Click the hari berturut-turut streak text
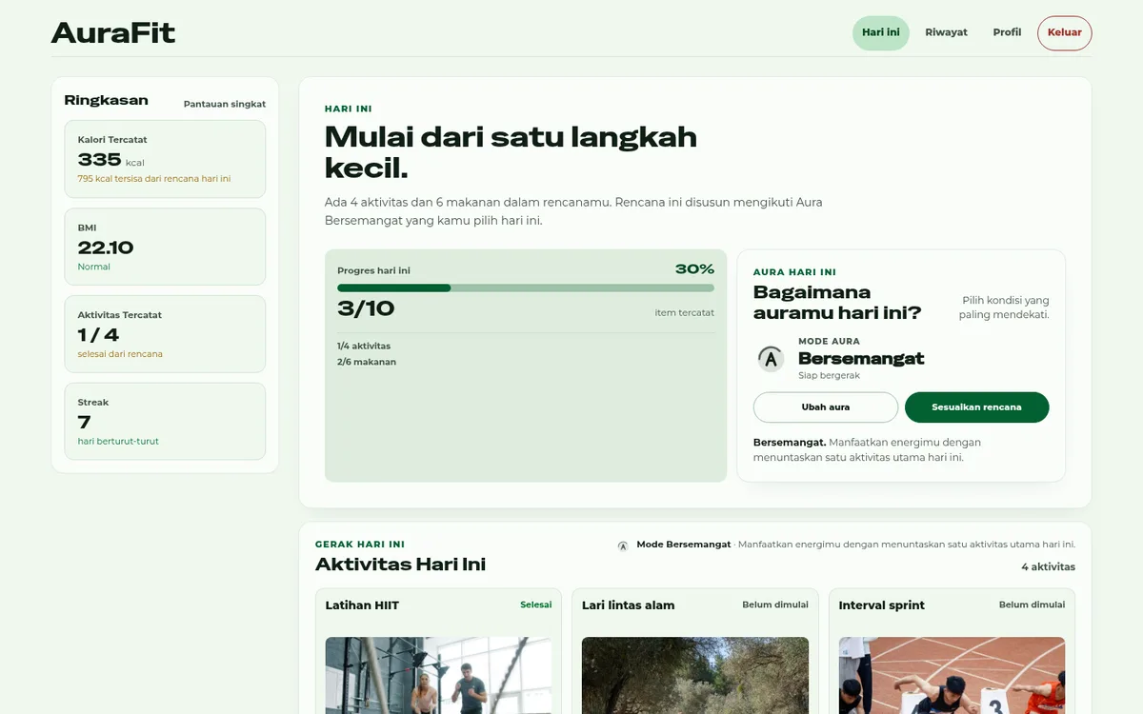This screenshot has width=1143, height=714. (x=118, y=442)
